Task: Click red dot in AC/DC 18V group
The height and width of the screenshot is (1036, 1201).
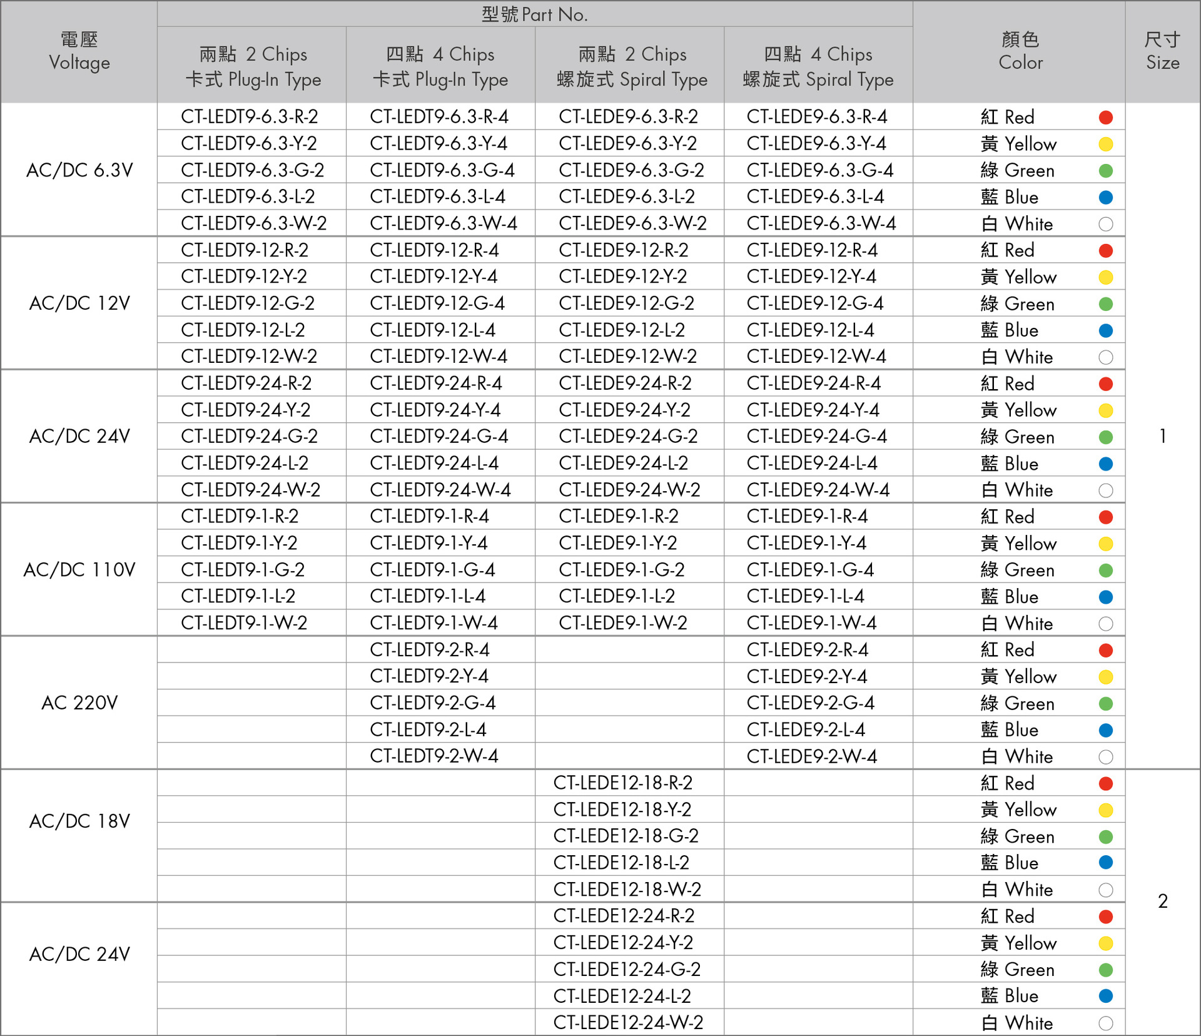Action: (x=1105, y=783)
